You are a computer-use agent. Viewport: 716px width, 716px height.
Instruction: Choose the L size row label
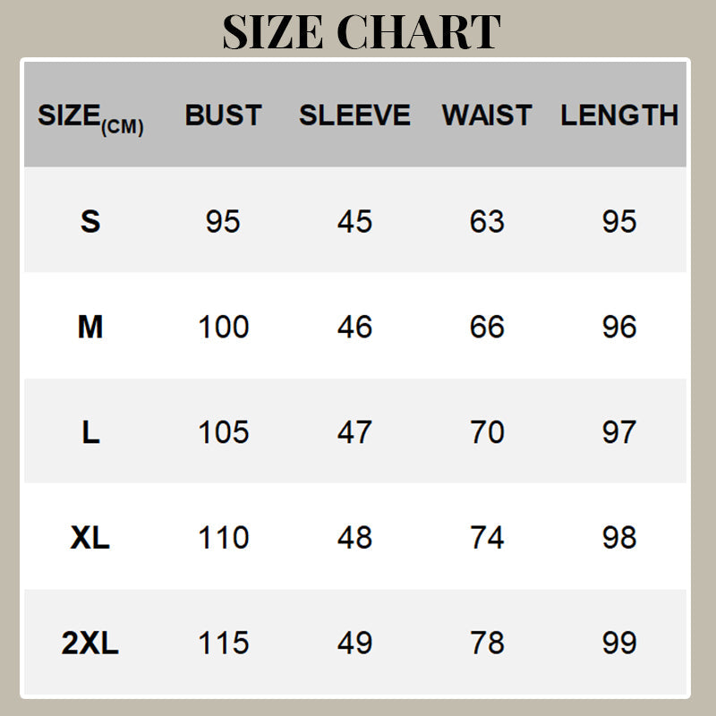pyautogui.click(x=90, y=432)
